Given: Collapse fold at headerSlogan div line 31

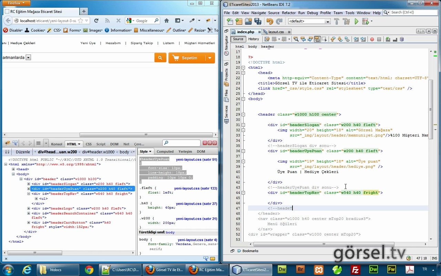Looking at the screenshot, I should 243,125.
